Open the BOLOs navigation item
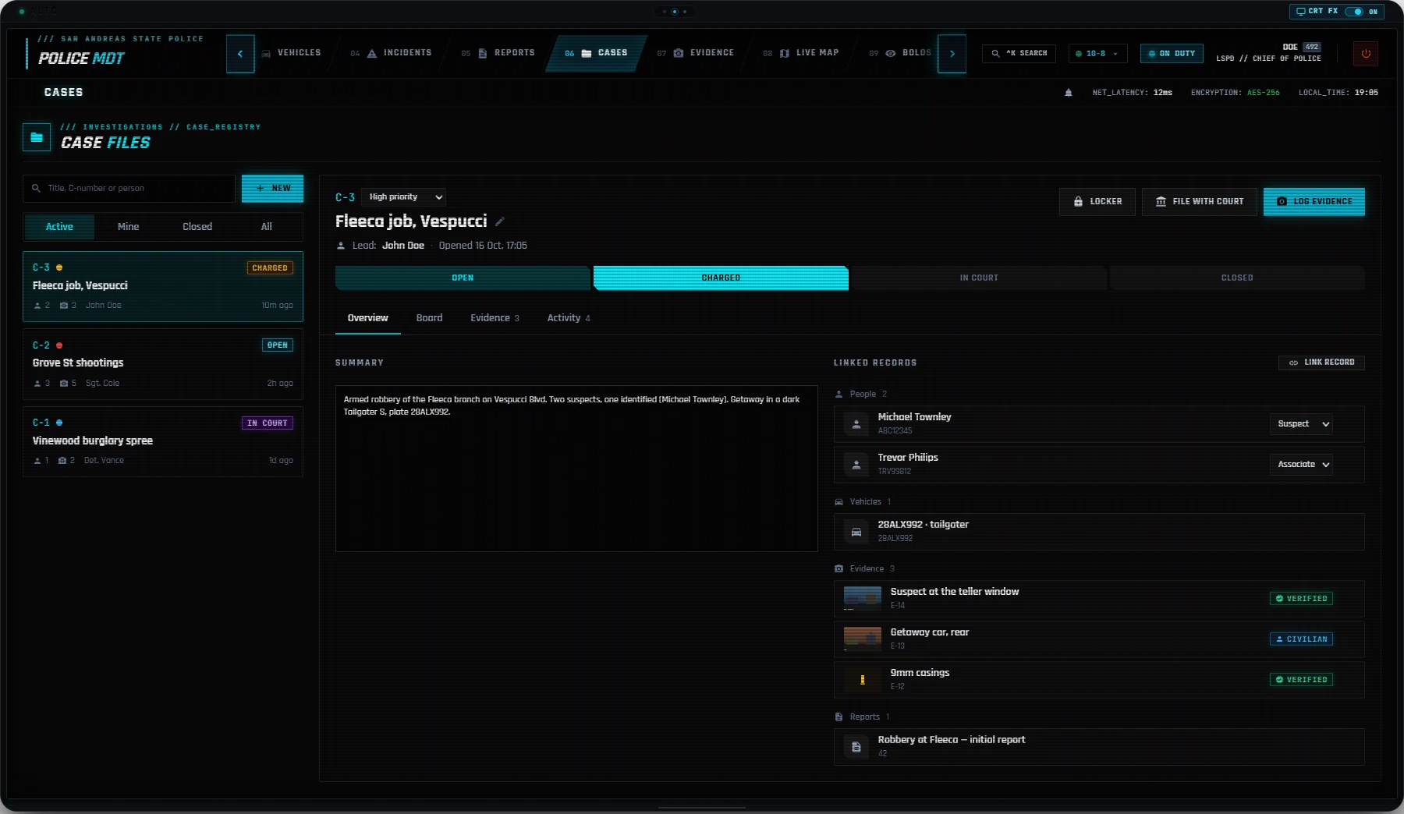This screenshot has height=814, width=1404. pyautogui.click(x=901, y=53)
